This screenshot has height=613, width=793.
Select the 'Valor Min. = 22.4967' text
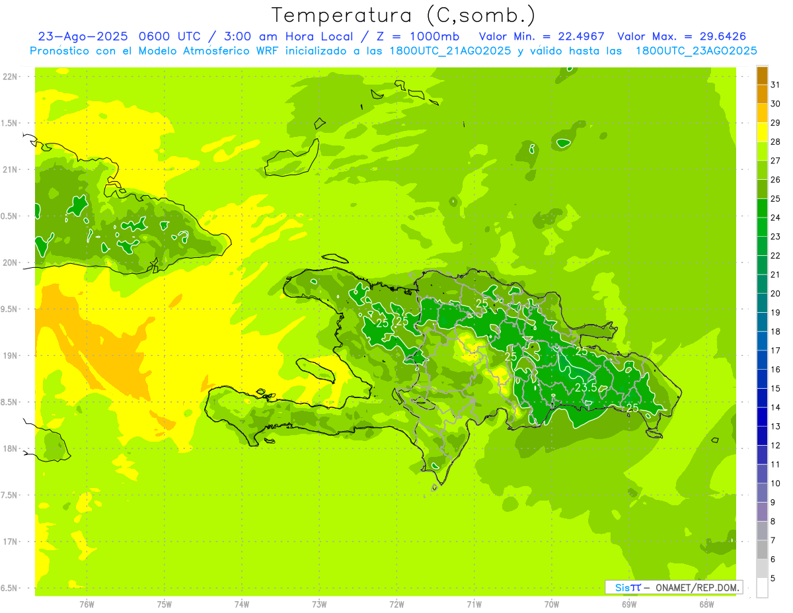click(542, 36)
